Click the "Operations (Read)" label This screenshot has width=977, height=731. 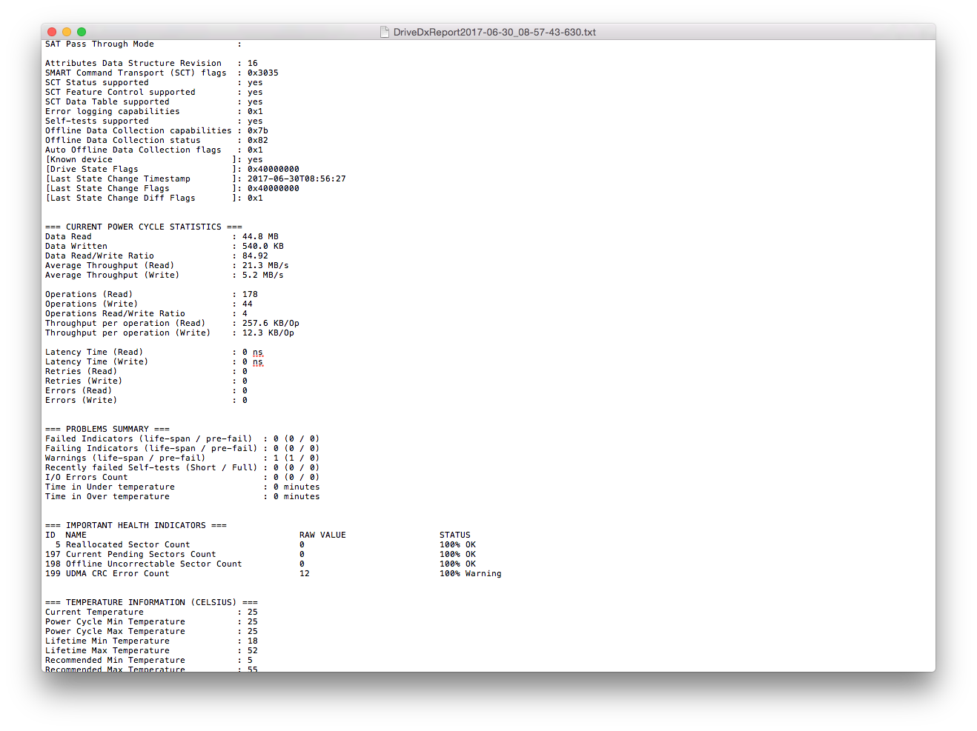click(x=89, y=295)
